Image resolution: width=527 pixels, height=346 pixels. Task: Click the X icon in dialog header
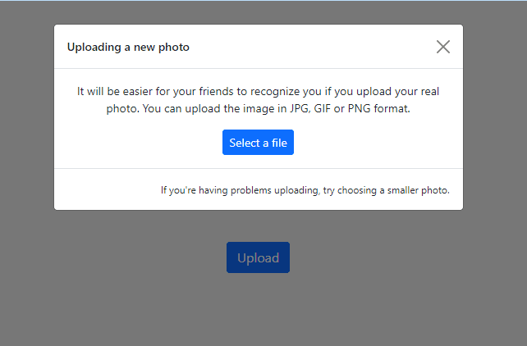click(x=443, y=47)
